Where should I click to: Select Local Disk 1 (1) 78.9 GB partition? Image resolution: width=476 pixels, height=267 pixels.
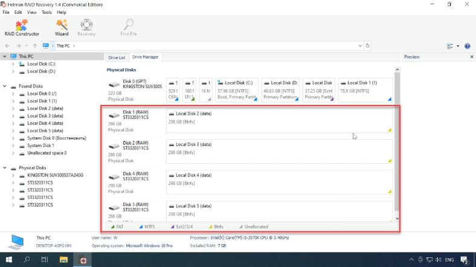click(365, 90)
